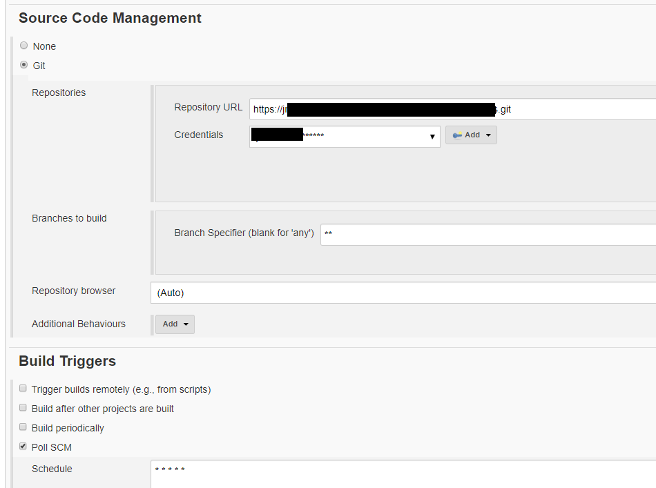Click the Git option label
The width and height of the screenshot is (656, 488).
click(39, 66)
